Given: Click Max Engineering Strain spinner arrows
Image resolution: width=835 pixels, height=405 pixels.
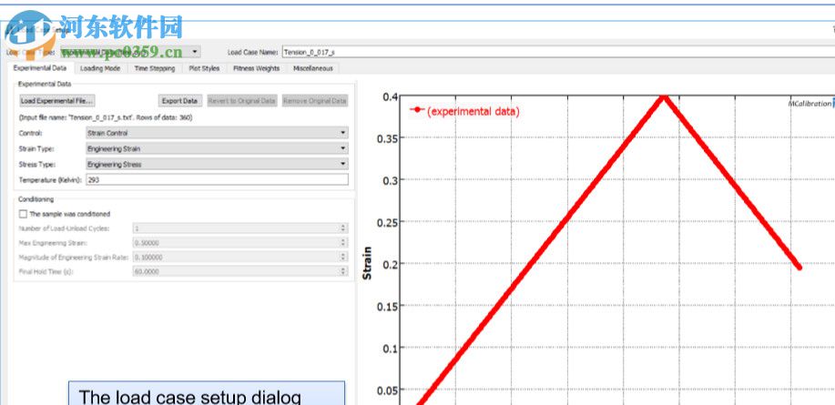Looking at the screenshot, I should 343,243.
